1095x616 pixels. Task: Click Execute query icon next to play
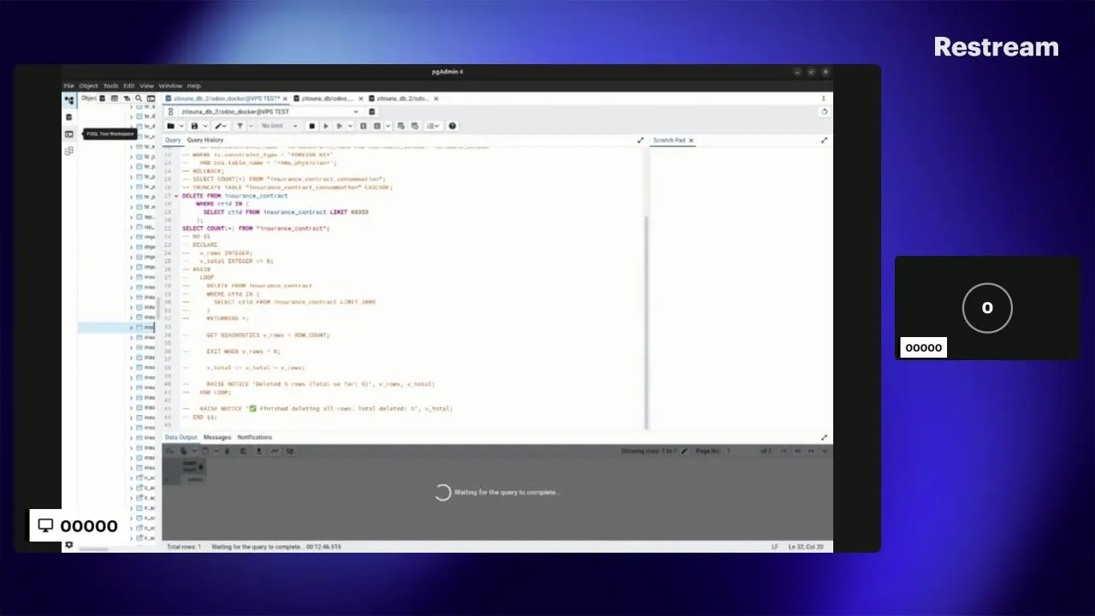click(x=339, y=126)
